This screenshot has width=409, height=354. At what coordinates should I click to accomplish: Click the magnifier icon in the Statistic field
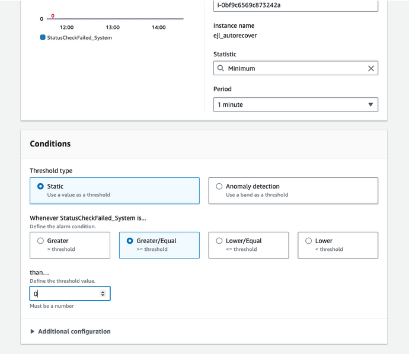pyautogui.click(x=221, y=69)
